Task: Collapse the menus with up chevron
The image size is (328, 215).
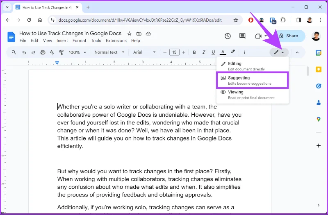Action: point(297,52)
